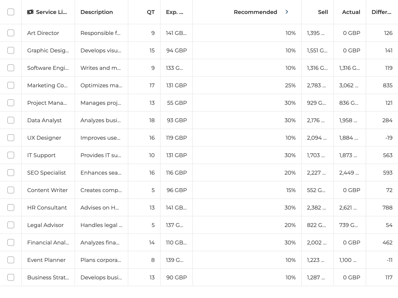Toggle the select-all header checkbox
Image resolution: width=398 pixels, height=298 pixels.
click(11, 12)
